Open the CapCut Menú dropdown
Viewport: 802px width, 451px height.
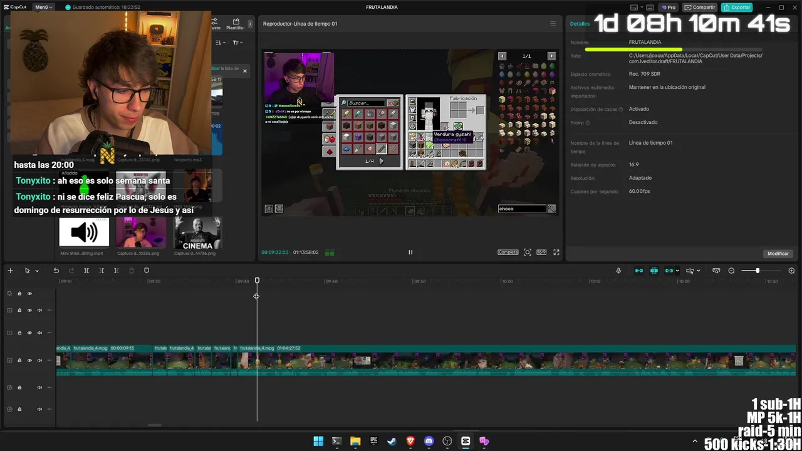tap(43, 8)
